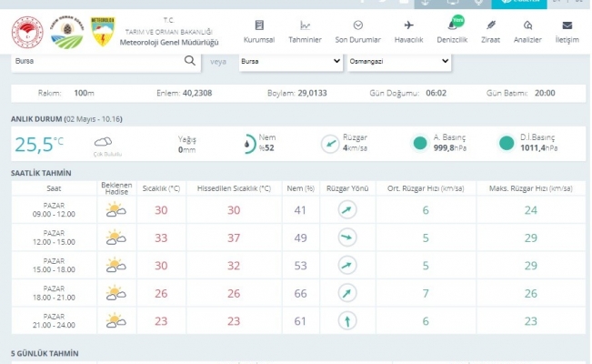This screenshot has width=592, height=364.
Task: Click the humidity drop icon by Nem
Action: point(249,143)
